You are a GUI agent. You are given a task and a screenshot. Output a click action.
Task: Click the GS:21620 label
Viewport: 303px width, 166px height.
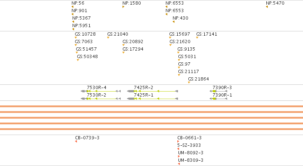click(x=180, y=42)
